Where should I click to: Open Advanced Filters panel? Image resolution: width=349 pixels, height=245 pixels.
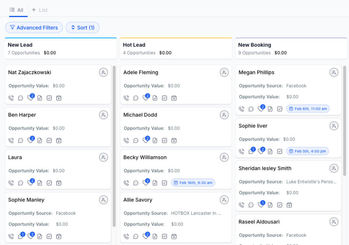click(x=34, y=27)
